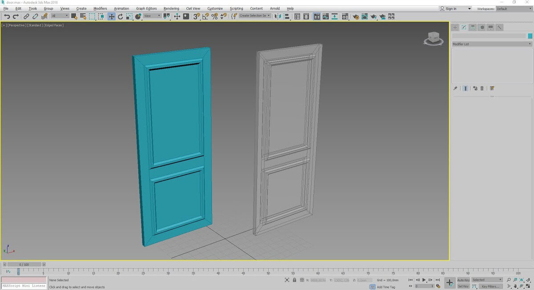Open the Selected key filter dropdown
534x290 pixels.
[487, 280]
